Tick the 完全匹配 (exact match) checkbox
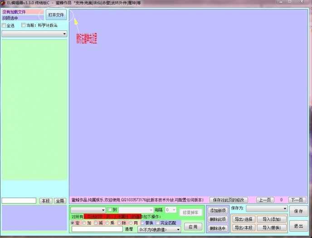312x238 pixels. click(157, 223)
